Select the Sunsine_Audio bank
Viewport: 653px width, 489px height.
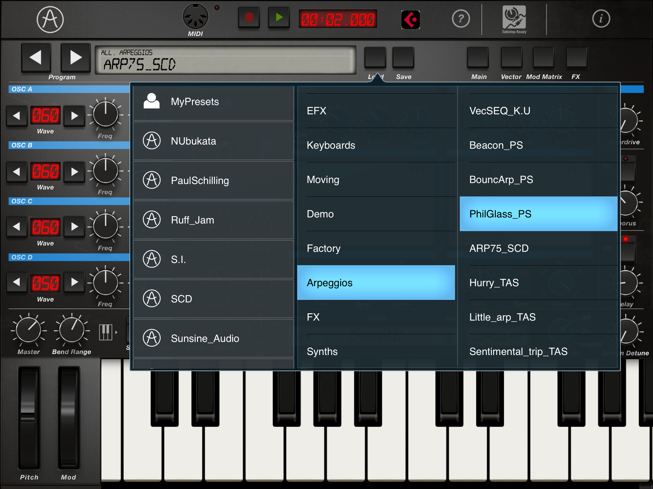tap(213, 338)
